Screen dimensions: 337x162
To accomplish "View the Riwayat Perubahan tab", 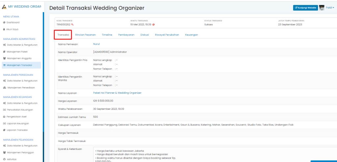I will (167, 35).
